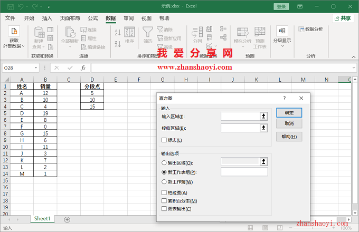
Task: Click 取消 to cancel dialog
Action: (x=289, y=123)
